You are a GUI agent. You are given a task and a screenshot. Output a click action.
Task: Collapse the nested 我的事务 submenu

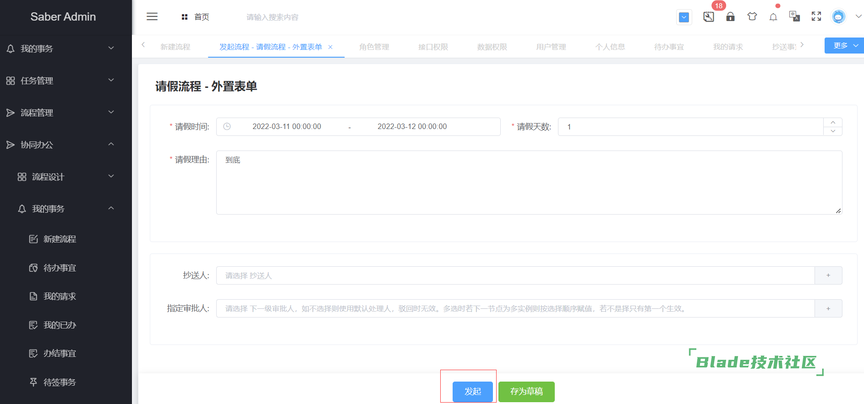click(x=66, y=209)
